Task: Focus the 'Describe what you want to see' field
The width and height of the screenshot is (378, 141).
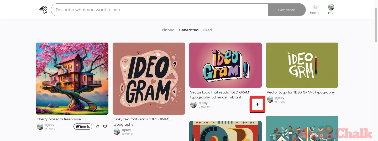Action: pyautogui.click(x=160, y=10)
